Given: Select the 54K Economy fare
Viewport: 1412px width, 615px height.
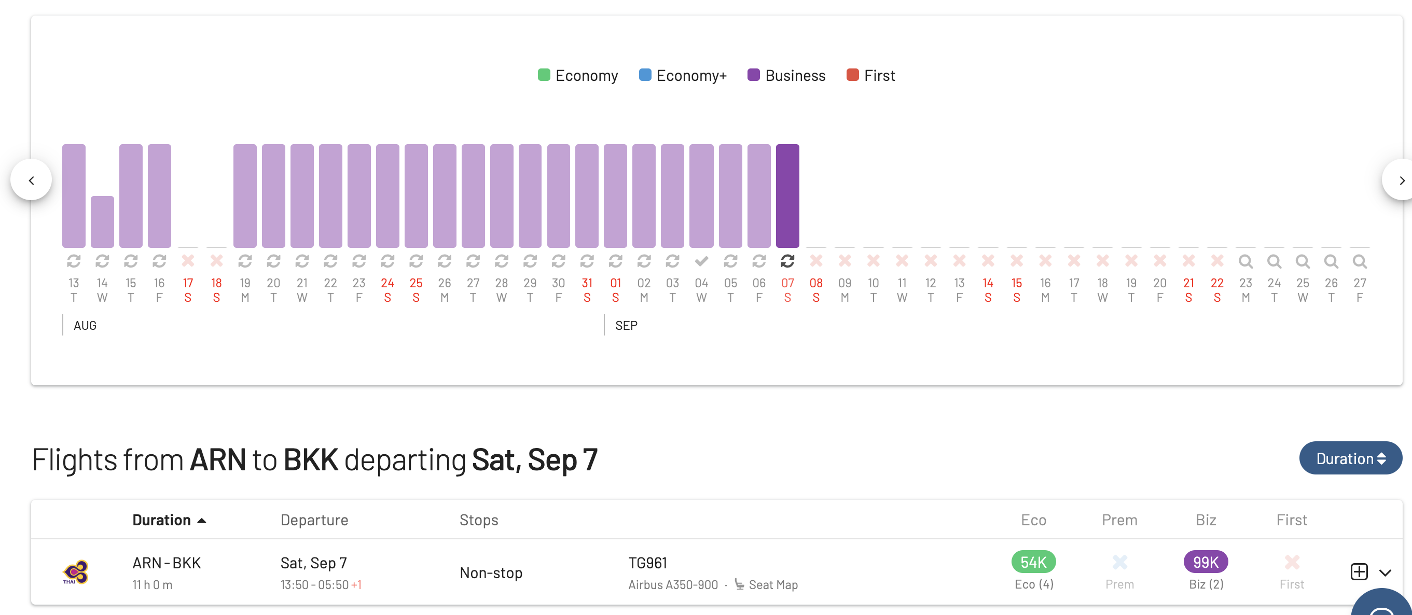Looking at the screenshot, I should click(1033, 562).
